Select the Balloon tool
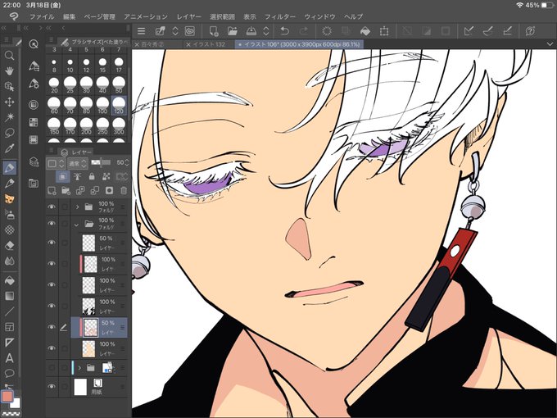The image size is (557, 418). [9, 373]
